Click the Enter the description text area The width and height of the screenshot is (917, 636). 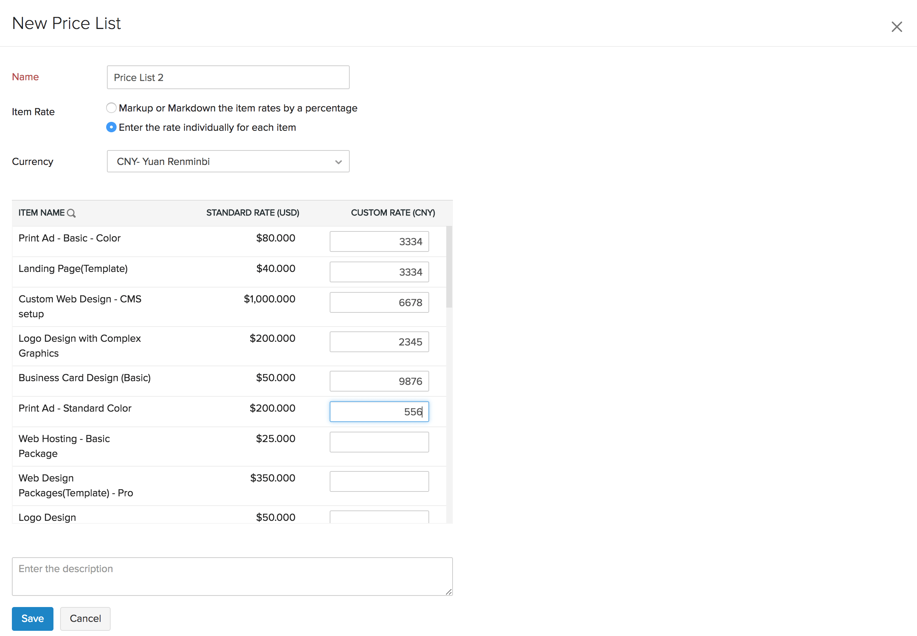[232, 577]
